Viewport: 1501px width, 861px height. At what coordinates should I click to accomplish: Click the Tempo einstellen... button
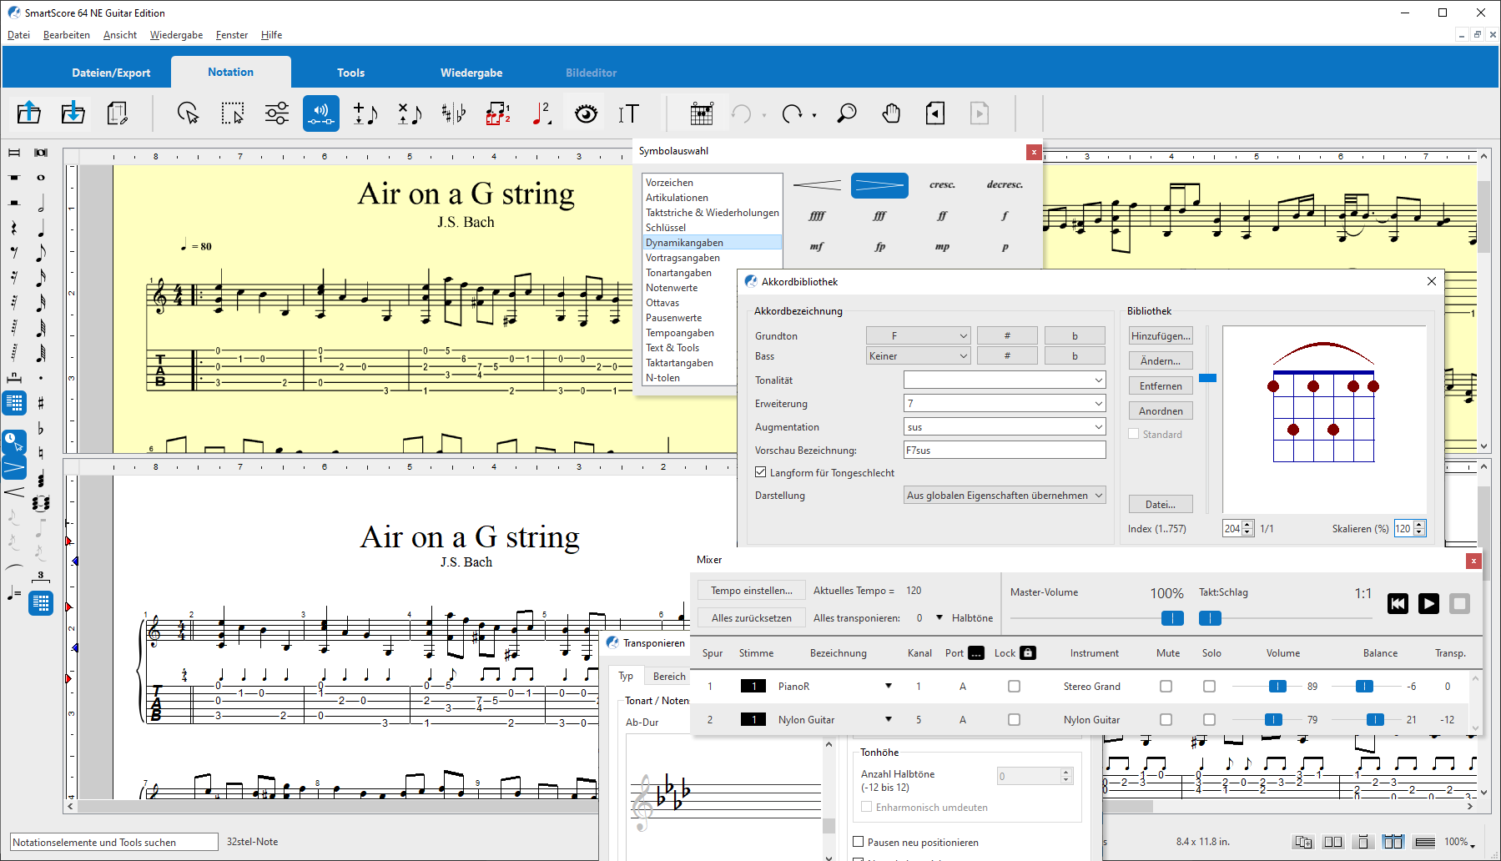(x=751, y=591)
